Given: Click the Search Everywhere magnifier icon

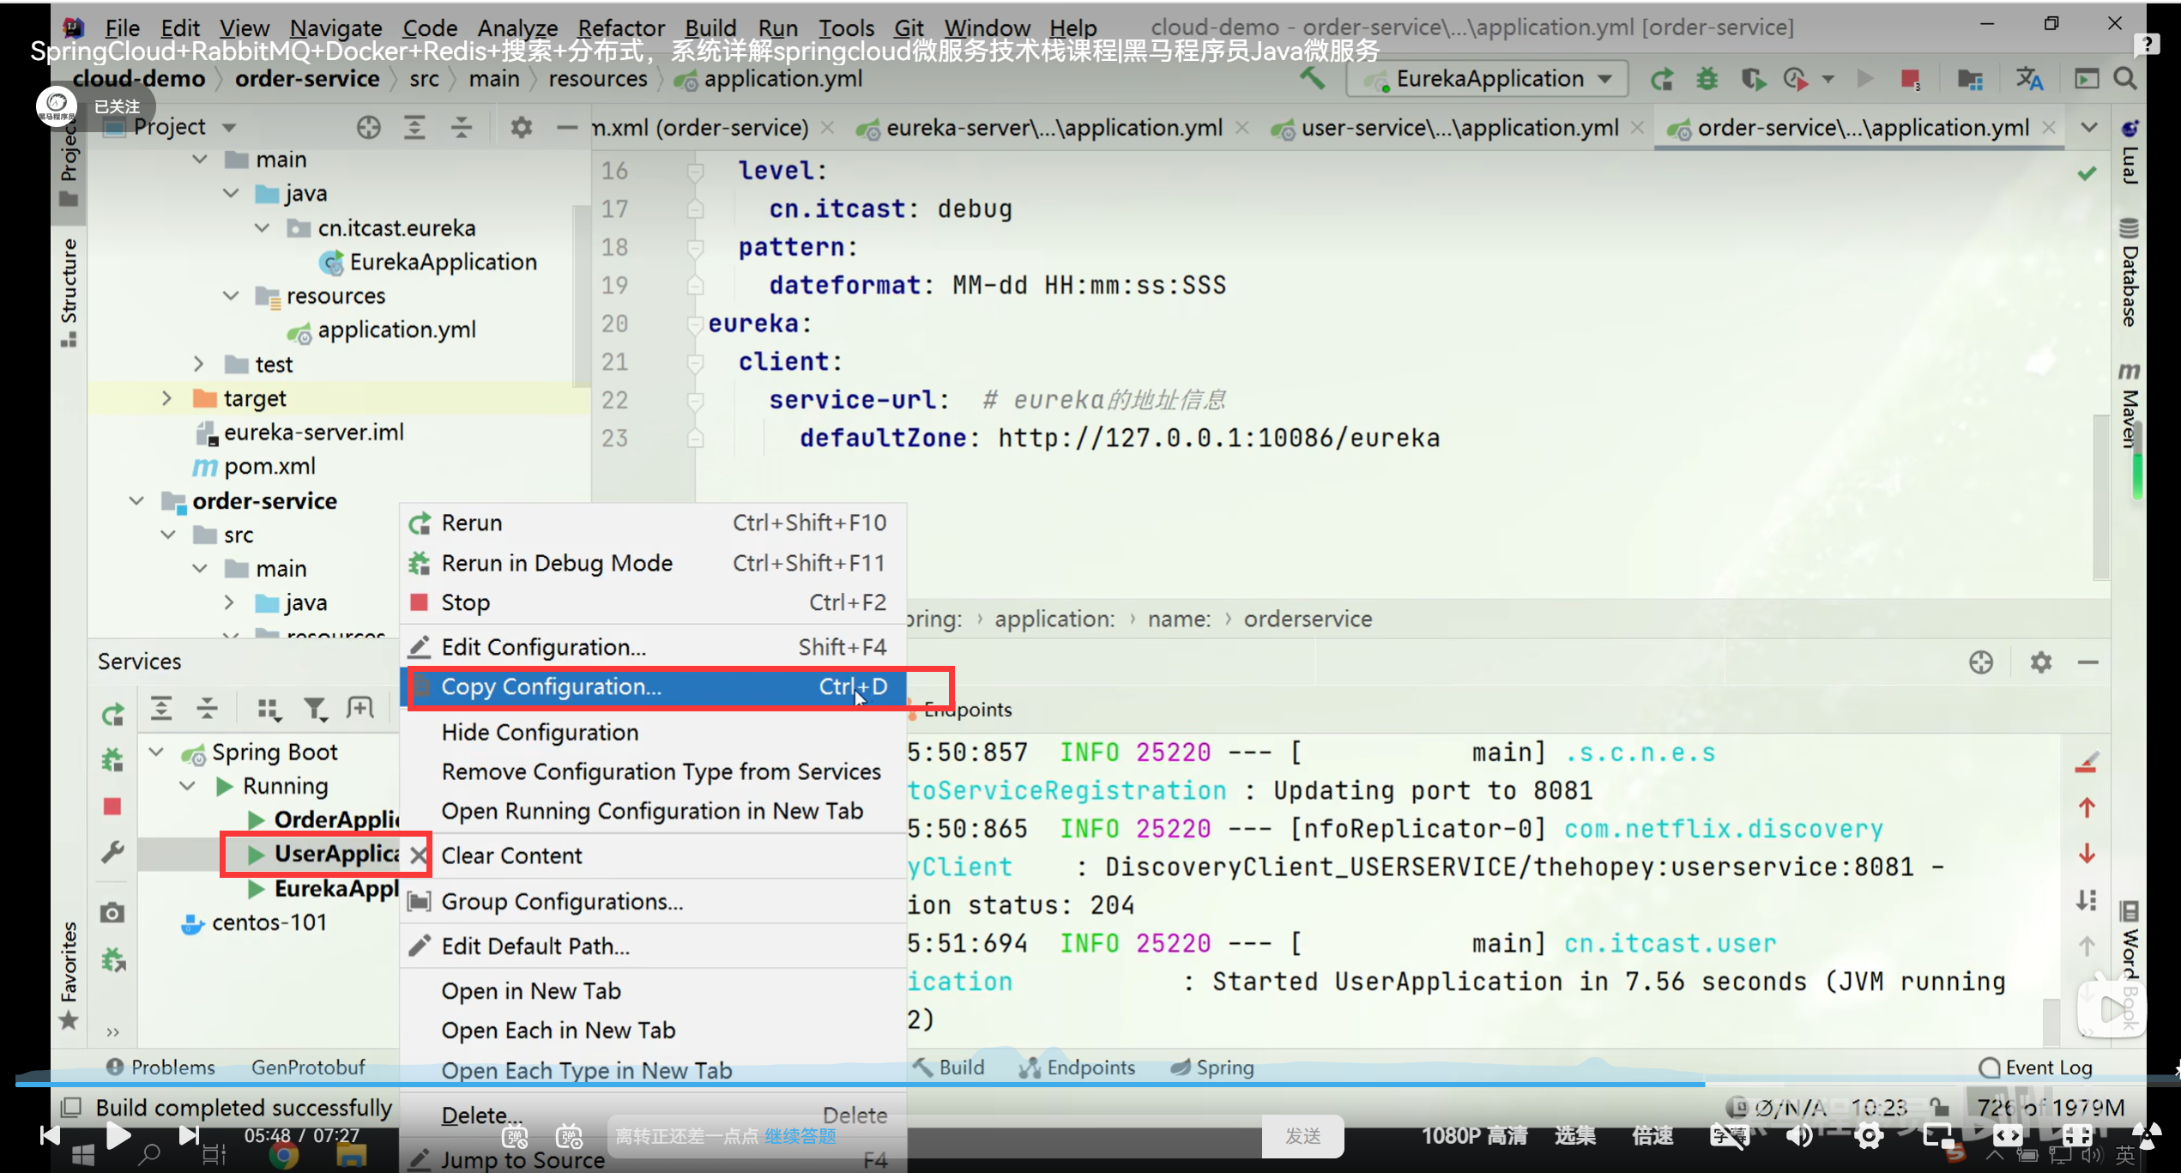Looking at the screenshot, I should coord(2125,79).
